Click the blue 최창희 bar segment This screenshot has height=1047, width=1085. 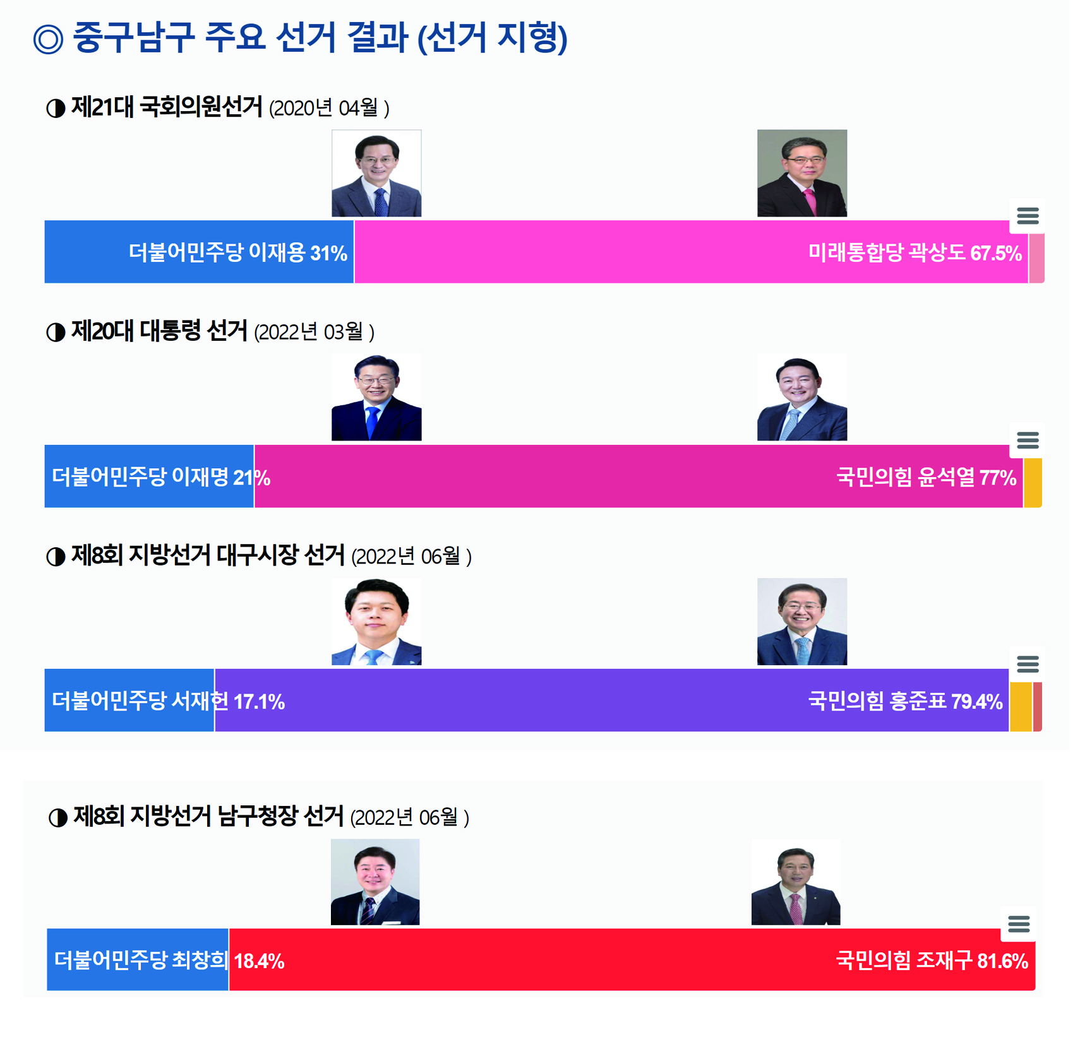point(137,959)
